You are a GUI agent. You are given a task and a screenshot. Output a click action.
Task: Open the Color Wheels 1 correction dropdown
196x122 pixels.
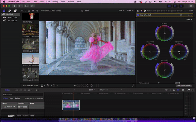coord(146,15)
